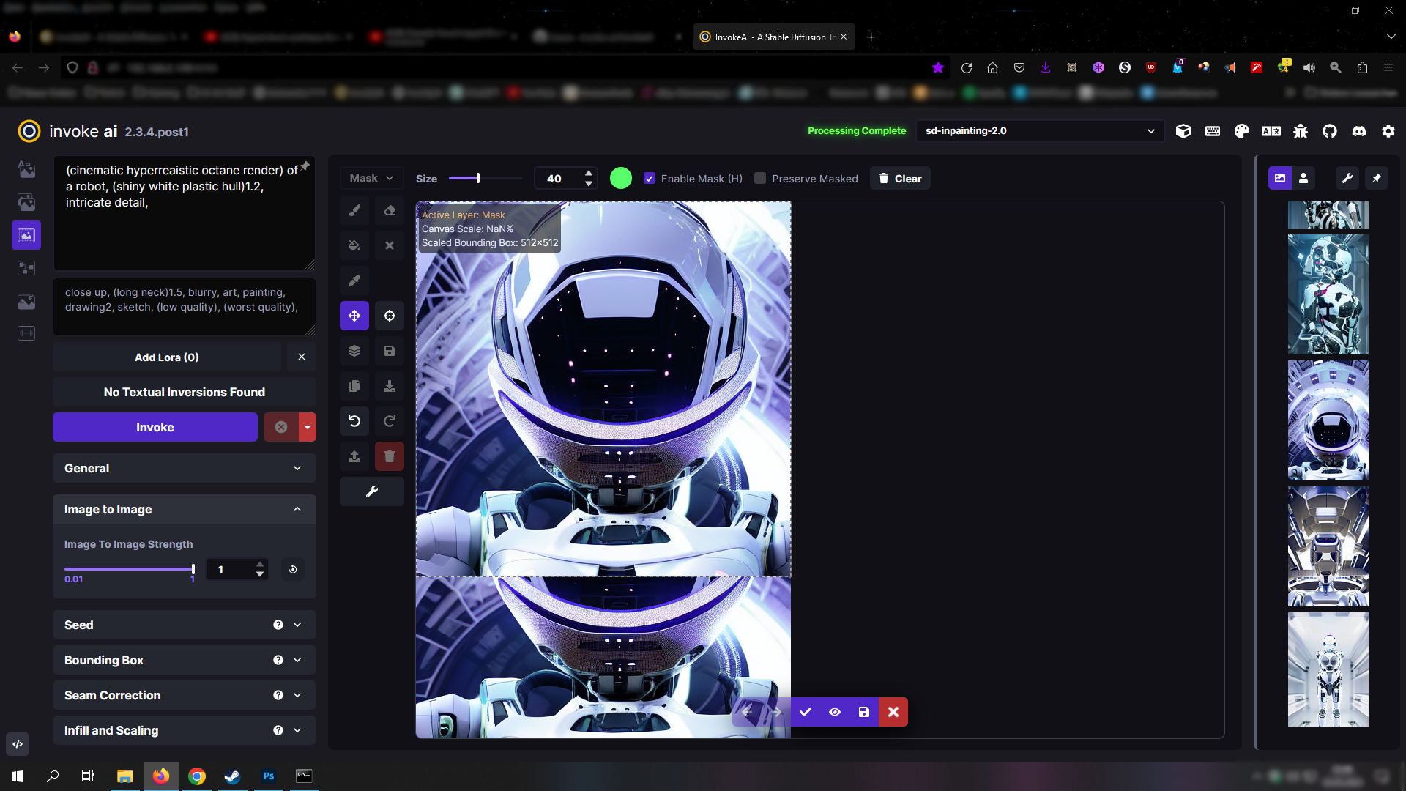Open keyboard shortcuts from the top bar
Image resolution: width=1406 pixels, height=791 pixels.
tap(1213, 131)
